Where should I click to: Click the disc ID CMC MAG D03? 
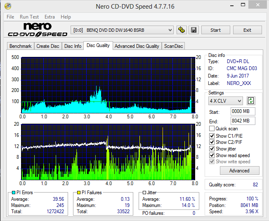242,68
